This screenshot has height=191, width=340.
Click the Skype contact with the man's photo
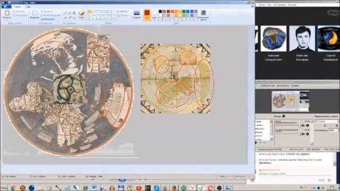pyautogui.click(x=302, y=39)
